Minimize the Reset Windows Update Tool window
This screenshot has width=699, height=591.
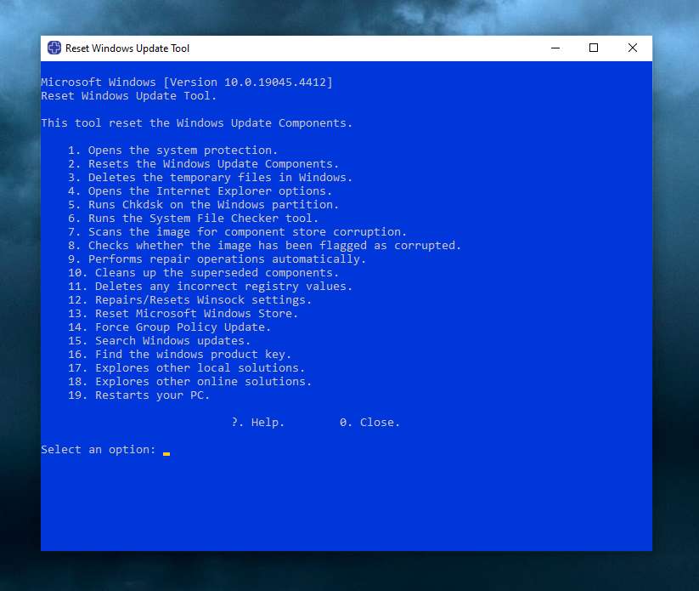pos(555,48)
